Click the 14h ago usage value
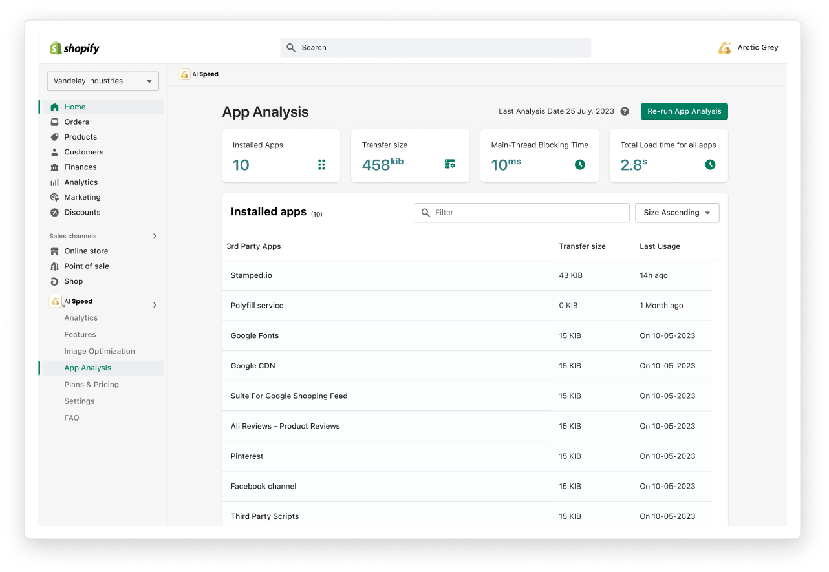 point(654,276)
